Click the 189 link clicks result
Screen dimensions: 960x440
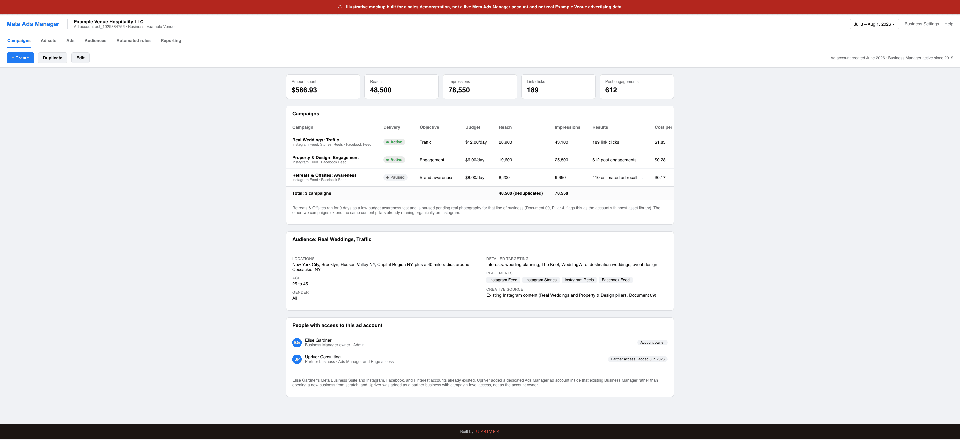[606, 142]
